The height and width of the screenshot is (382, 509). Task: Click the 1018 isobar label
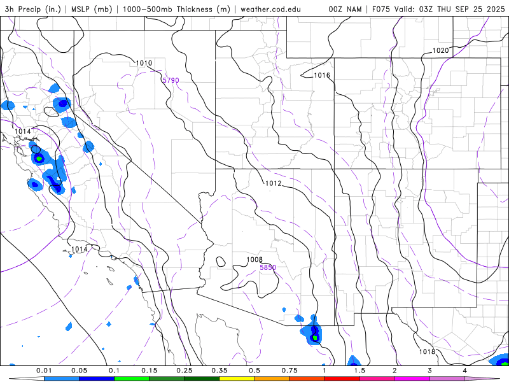427,351
